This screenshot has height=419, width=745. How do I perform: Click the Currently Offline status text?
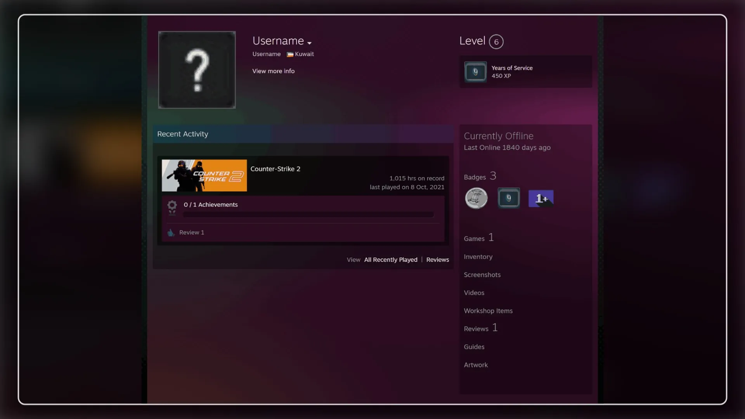(499, 136)
